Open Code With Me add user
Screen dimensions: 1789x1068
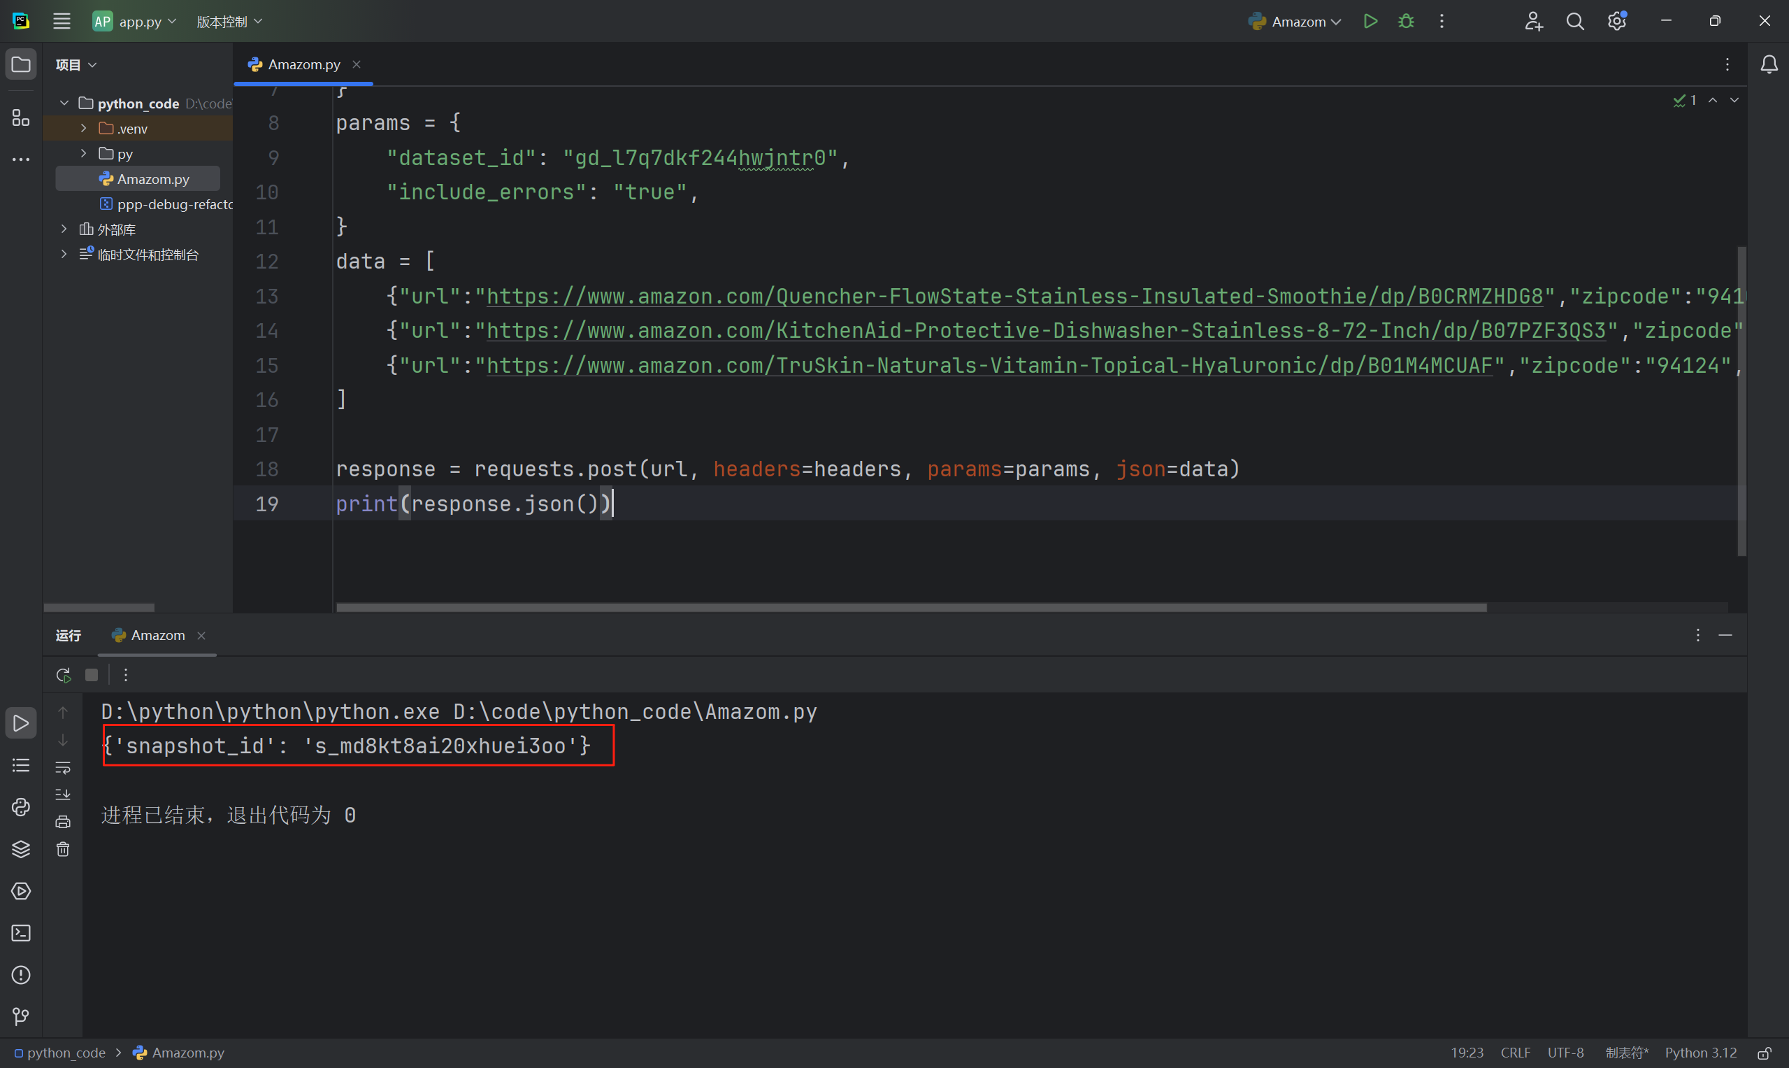coord(1533,21)
